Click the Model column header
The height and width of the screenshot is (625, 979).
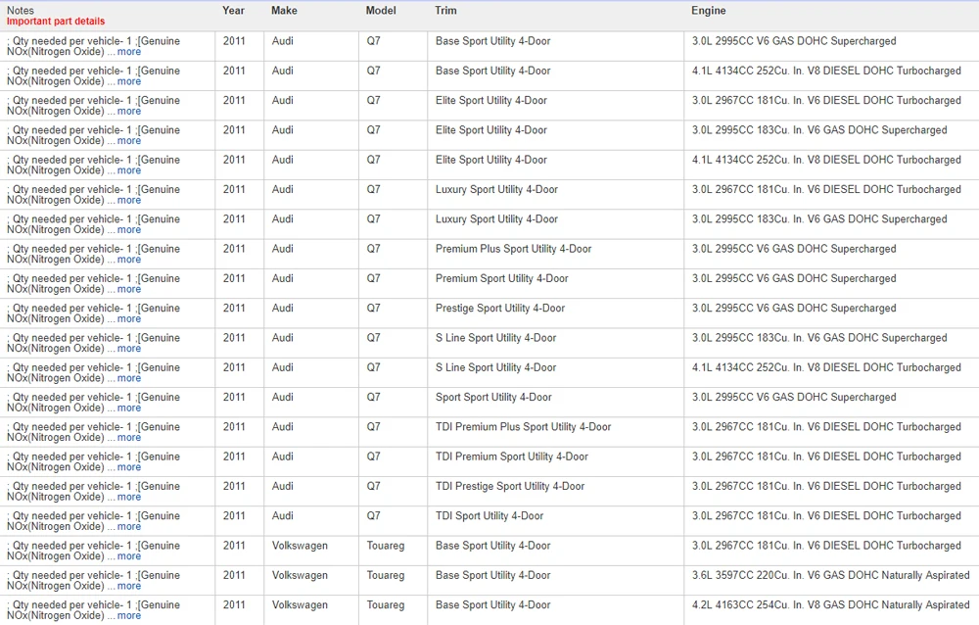click(x=381, y=11)
